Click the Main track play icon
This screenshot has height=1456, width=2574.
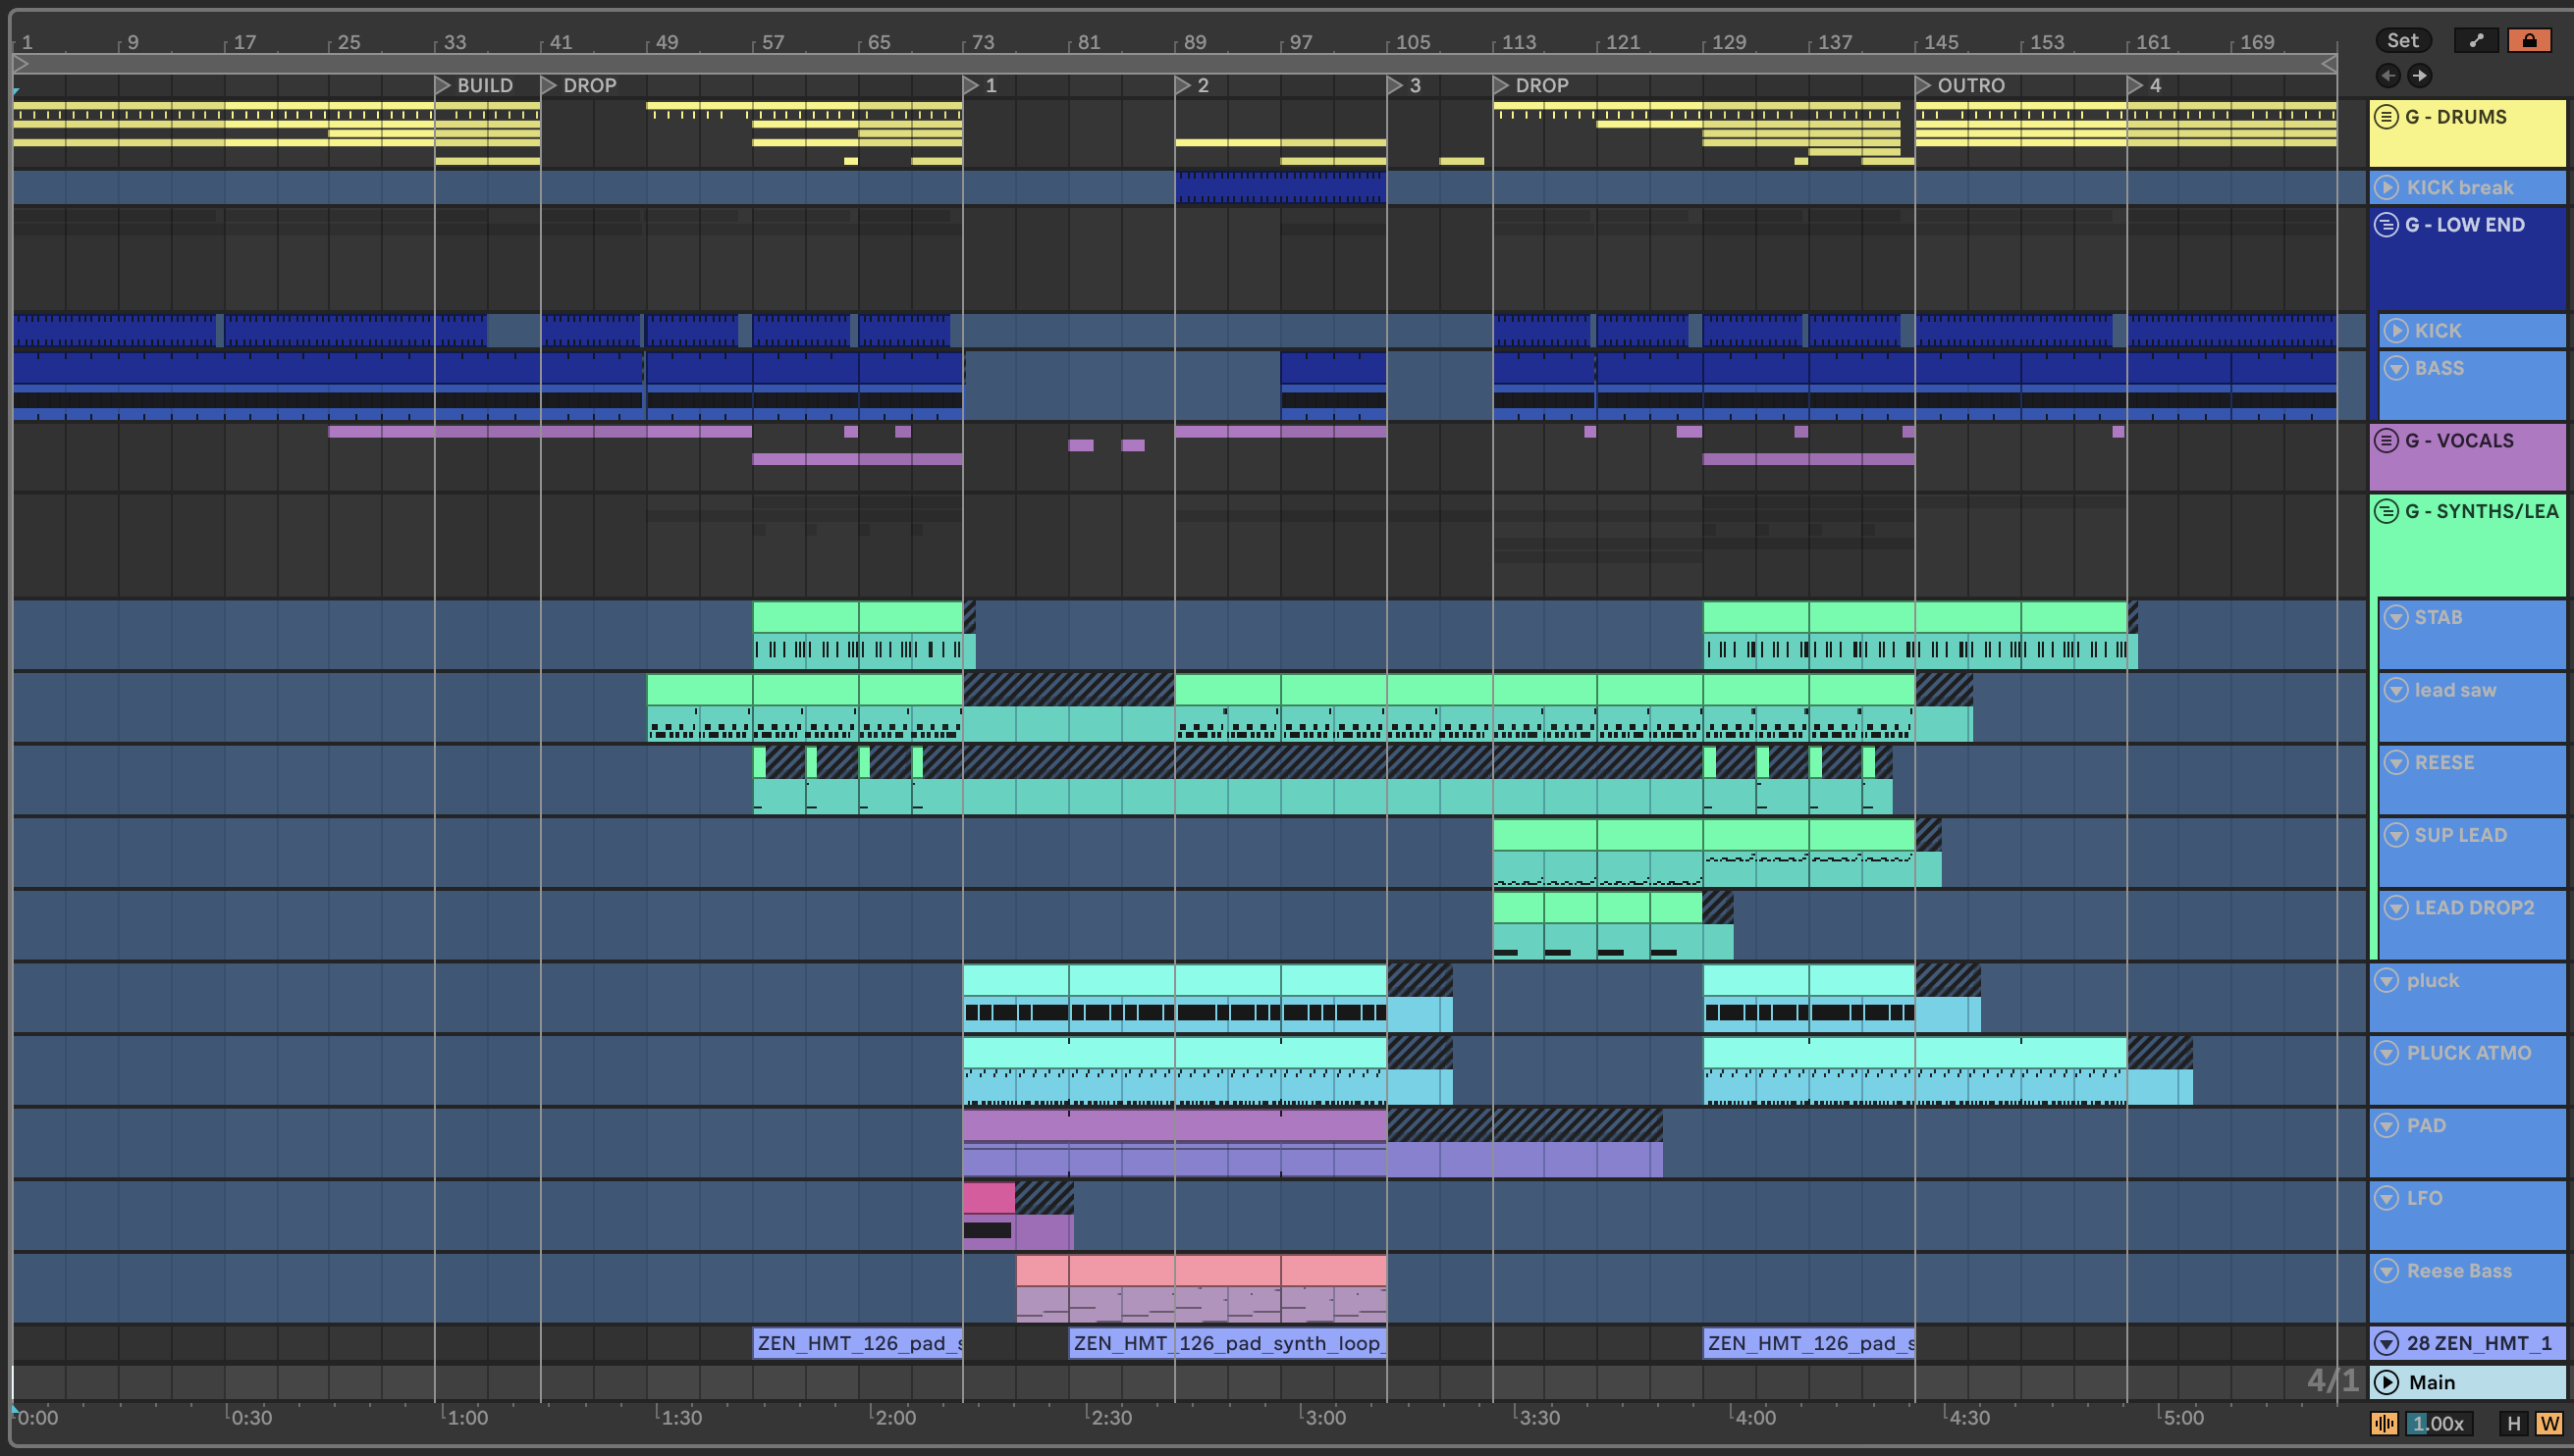(2386, 1382)
